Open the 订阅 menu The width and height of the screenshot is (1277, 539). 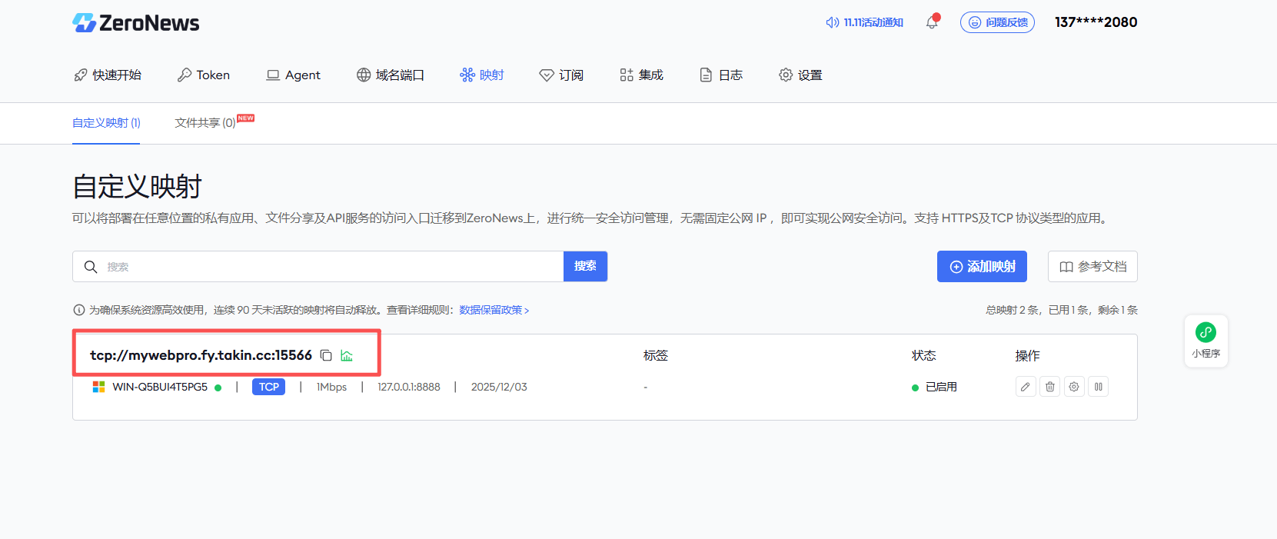tap(561, 75)
